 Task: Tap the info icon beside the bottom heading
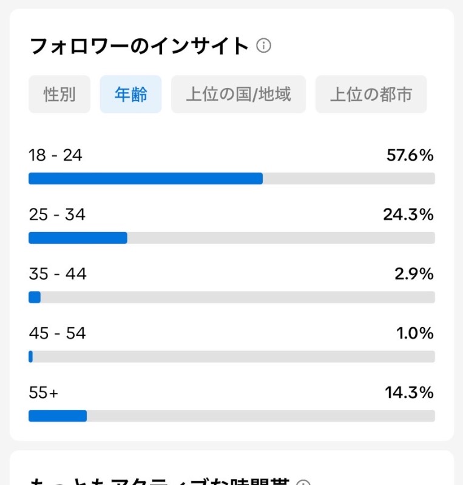pyautogui.click(x=303, y=483)
